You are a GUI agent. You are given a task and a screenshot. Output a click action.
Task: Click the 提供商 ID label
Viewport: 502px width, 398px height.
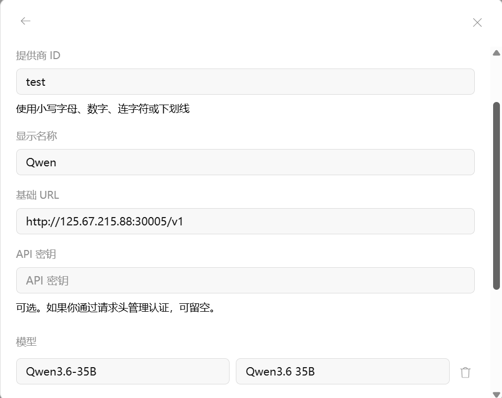(x=38, y=55)
